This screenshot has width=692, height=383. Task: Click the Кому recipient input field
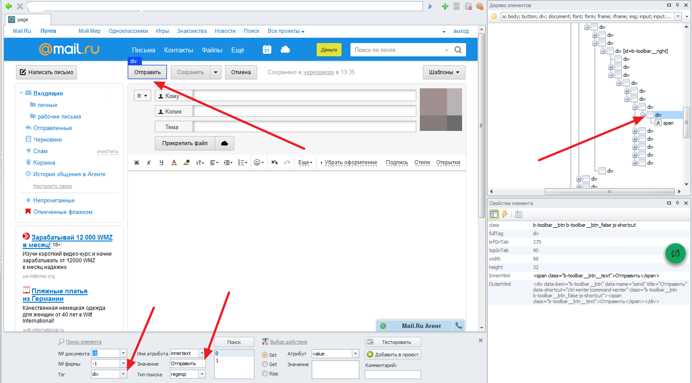point(305,96)
